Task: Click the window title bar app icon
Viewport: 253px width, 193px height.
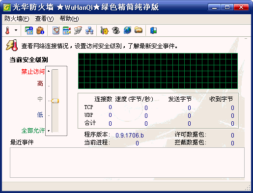Action: point(7,7)
